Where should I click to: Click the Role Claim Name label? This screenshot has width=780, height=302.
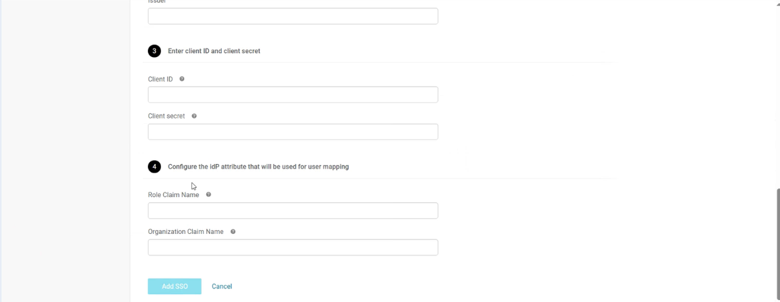[x=174, y=194]
